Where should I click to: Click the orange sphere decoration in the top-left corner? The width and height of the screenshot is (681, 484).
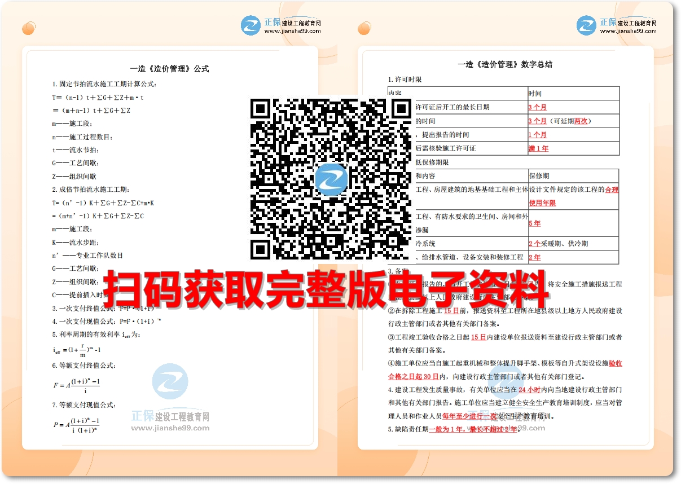pyautogui.click(x=28, y=27)
